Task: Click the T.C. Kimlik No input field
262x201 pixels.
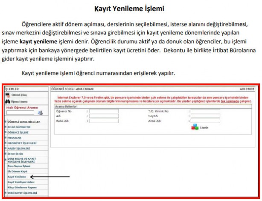Action: [x=205, y=111]
